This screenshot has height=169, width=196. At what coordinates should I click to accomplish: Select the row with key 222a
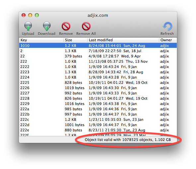tap(98, 109)
